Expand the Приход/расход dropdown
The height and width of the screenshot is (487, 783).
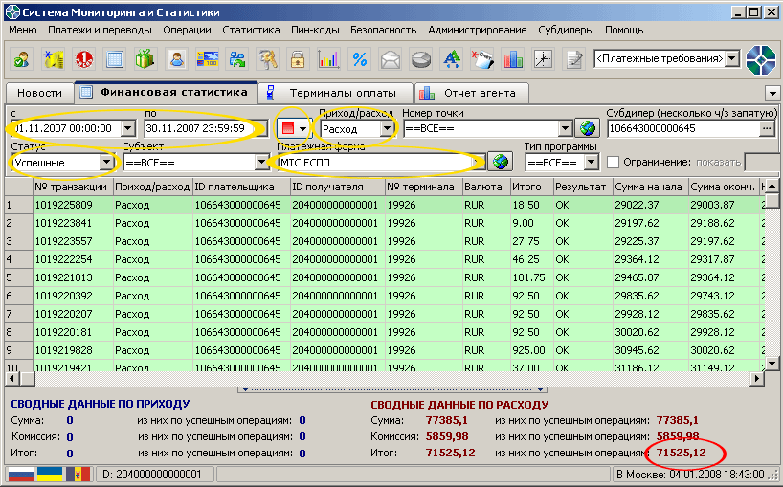pyautogui.click(x=388, y=128)
